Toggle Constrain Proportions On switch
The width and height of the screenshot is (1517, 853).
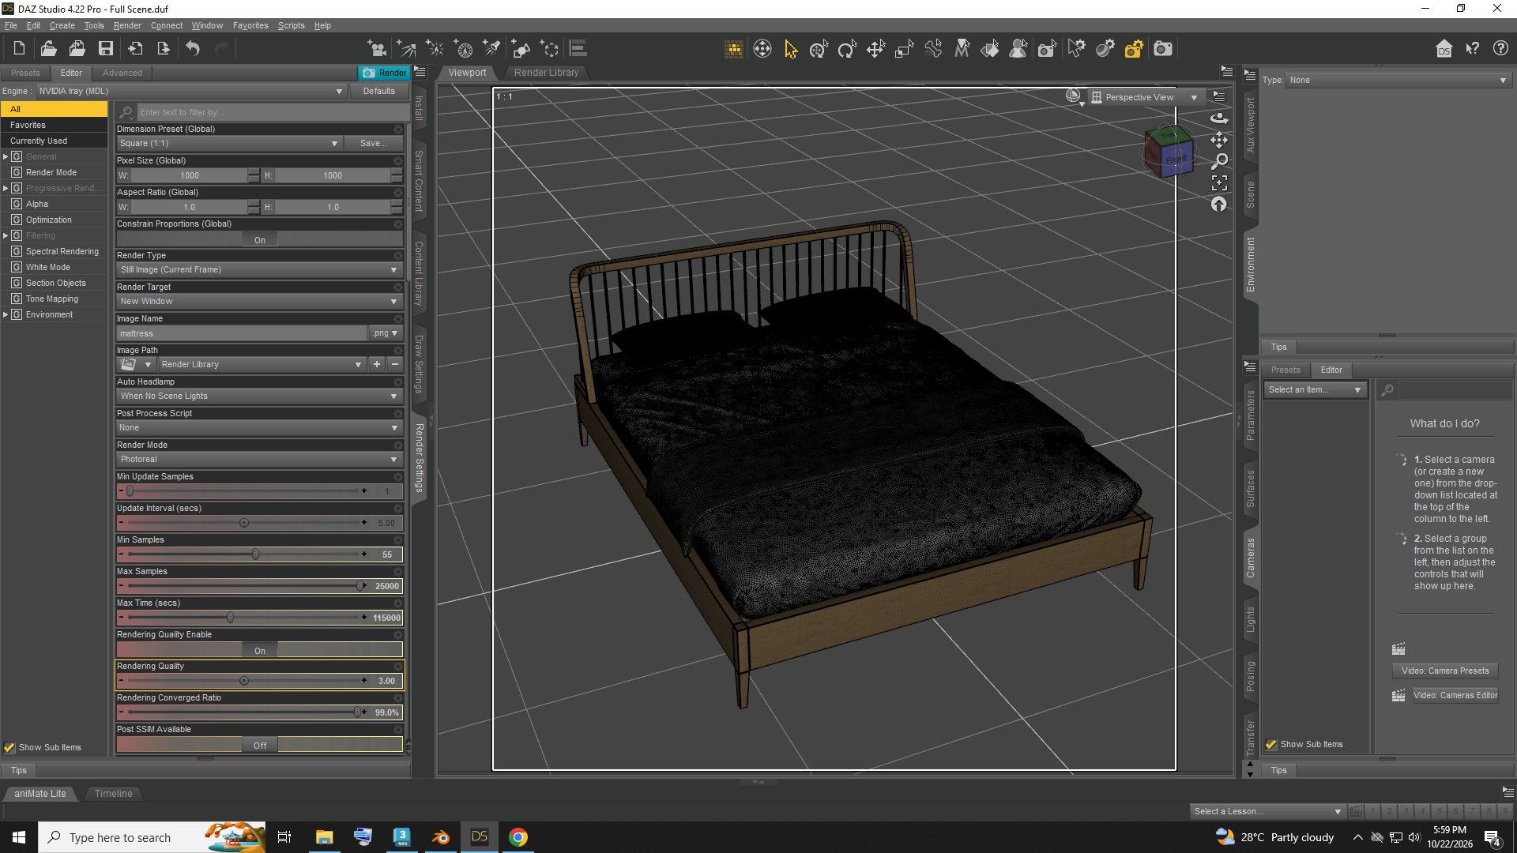pos(260,240)
